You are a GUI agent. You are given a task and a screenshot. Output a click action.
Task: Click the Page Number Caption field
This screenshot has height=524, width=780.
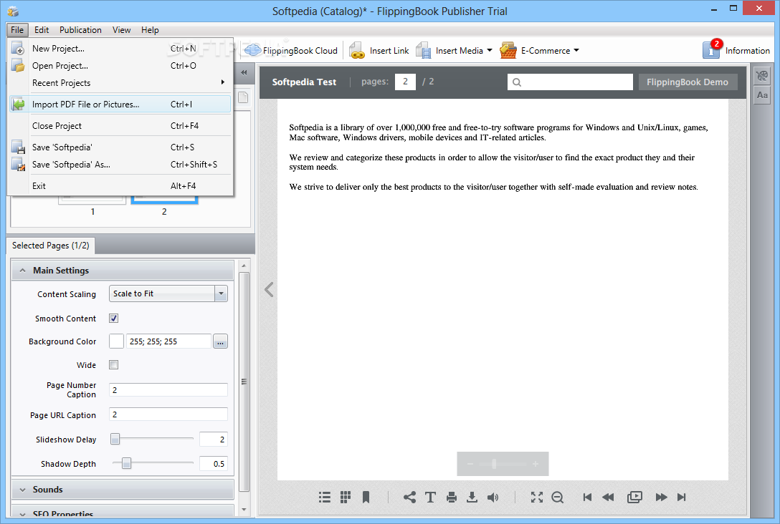[x=168, y=390]
